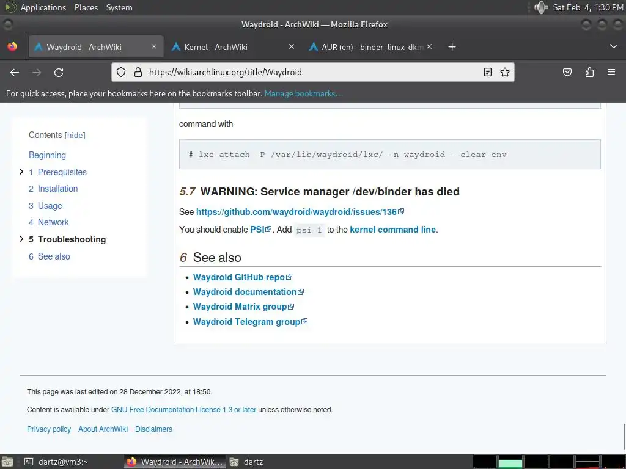The image size is (626, 469).
Task: Open the Manage bookmarks link
Action: (303, 93)
